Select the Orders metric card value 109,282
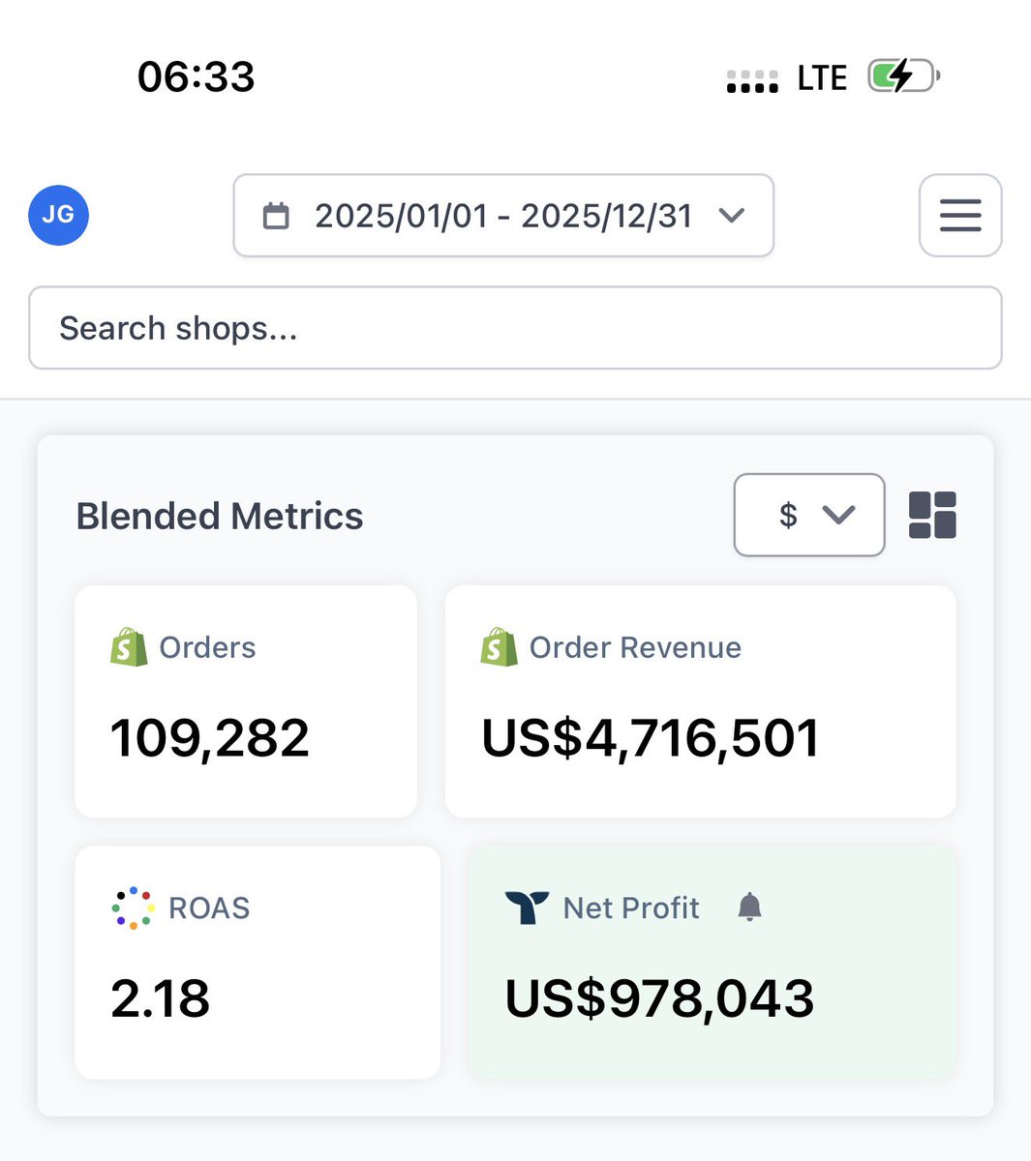This screenshot has width=1031, height=1161. coord(209,738)
